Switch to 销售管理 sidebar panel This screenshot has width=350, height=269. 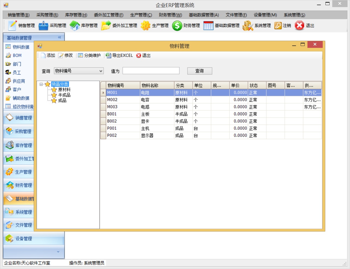(19, 118)
